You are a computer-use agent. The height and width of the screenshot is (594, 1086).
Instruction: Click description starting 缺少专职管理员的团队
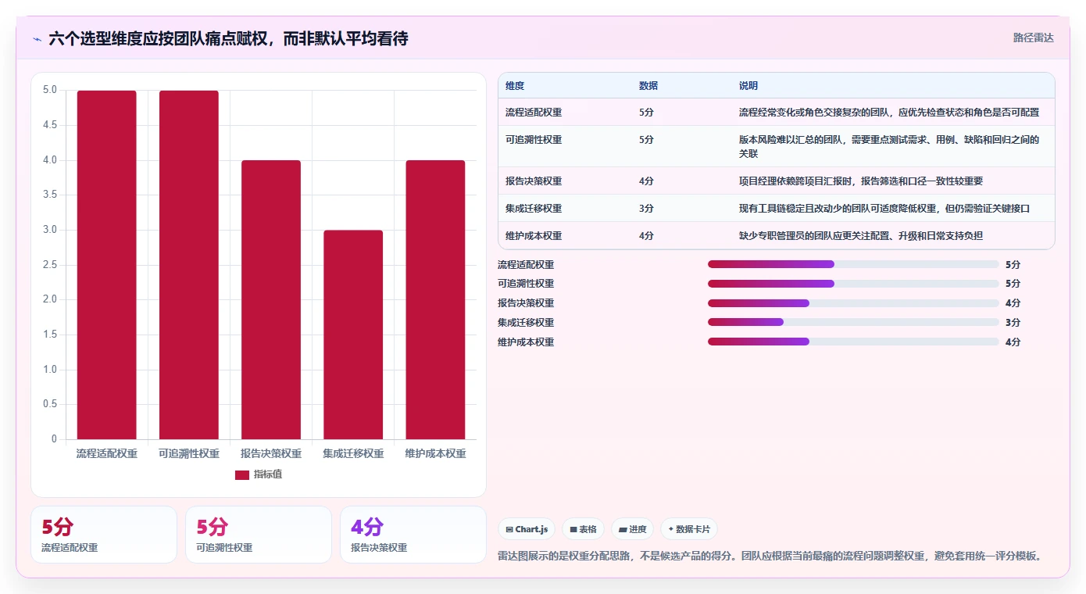(x=861, y=235)
